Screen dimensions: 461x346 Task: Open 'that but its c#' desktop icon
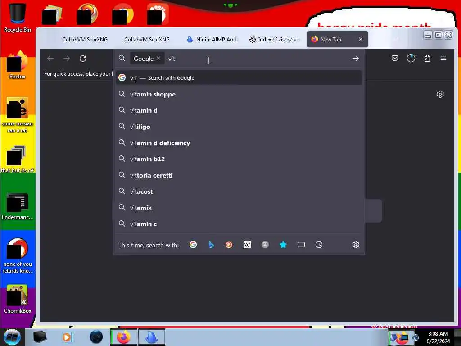pyautogui.click(x=18, y=159)
